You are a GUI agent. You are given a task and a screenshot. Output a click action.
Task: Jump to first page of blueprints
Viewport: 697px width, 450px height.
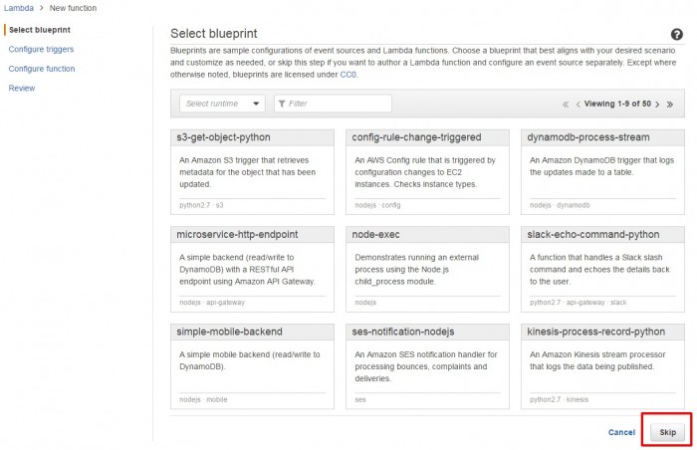(x=565, y=105)
